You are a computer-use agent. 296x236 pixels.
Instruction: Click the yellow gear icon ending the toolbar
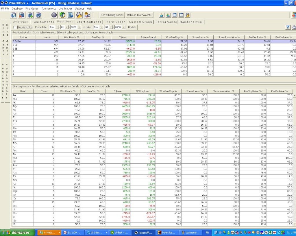coord(188,15)
